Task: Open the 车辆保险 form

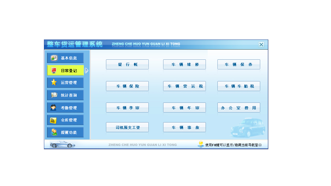Action: pos(127,86)
